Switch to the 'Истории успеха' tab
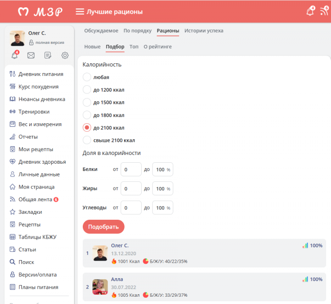This screenshot has width=331, height=304. [x=203, y=31]
